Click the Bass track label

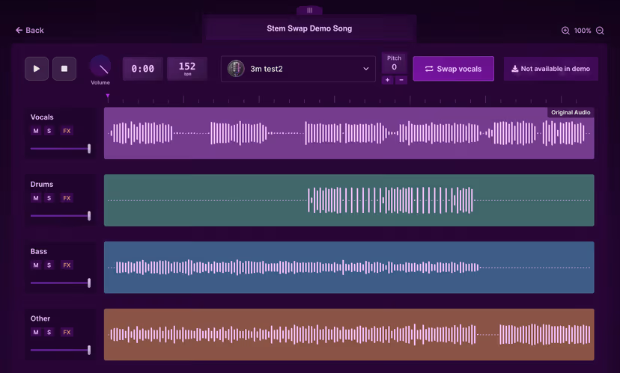39,251
